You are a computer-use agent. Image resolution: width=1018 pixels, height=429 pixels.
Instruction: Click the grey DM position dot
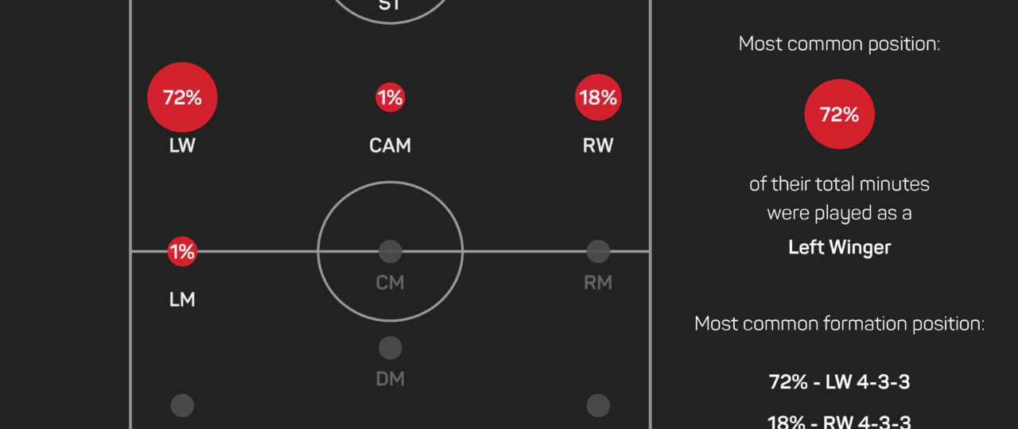tap(390, 348)
